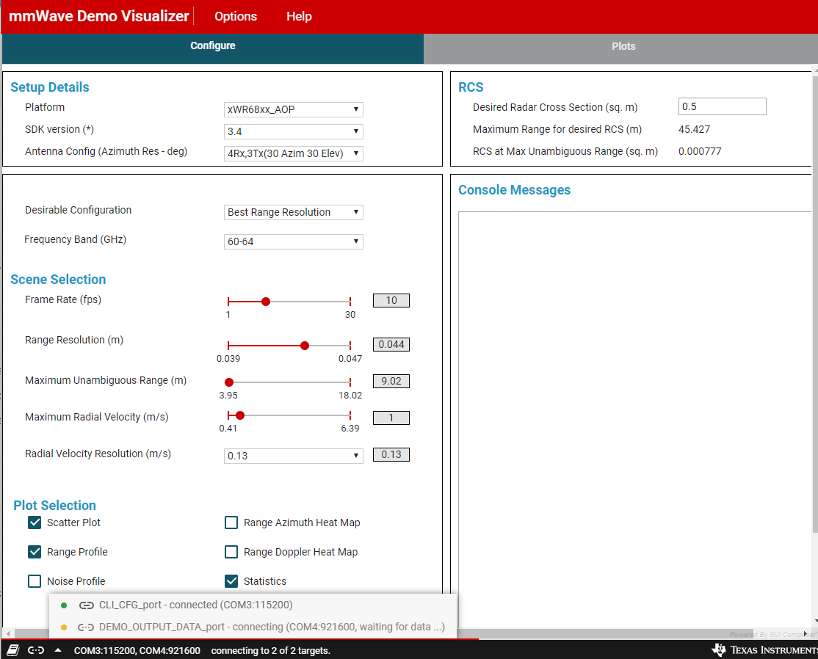Click the Scene Selection heading
818x659 pixels.
click(x=58, y=280)
